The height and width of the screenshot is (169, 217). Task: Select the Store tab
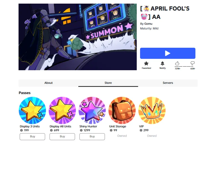click(108, 83)
